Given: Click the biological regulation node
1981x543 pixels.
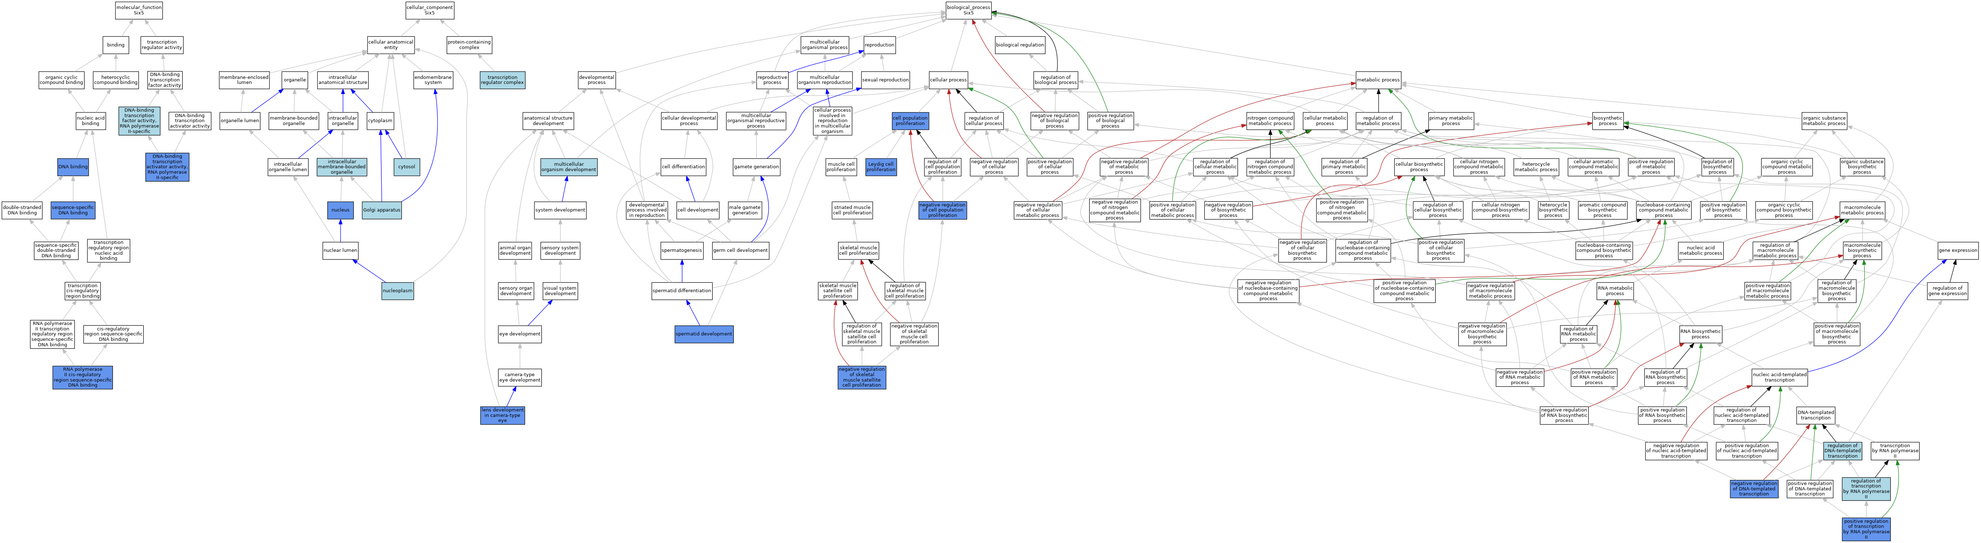Looking at the screenshot, I should click(x=1020, y=45).
